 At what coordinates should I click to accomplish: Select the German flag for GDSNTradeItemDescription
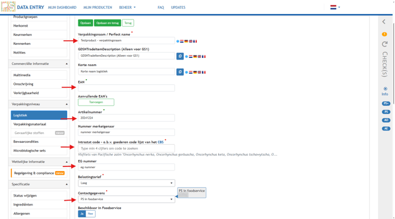click(x=195, y=57)
